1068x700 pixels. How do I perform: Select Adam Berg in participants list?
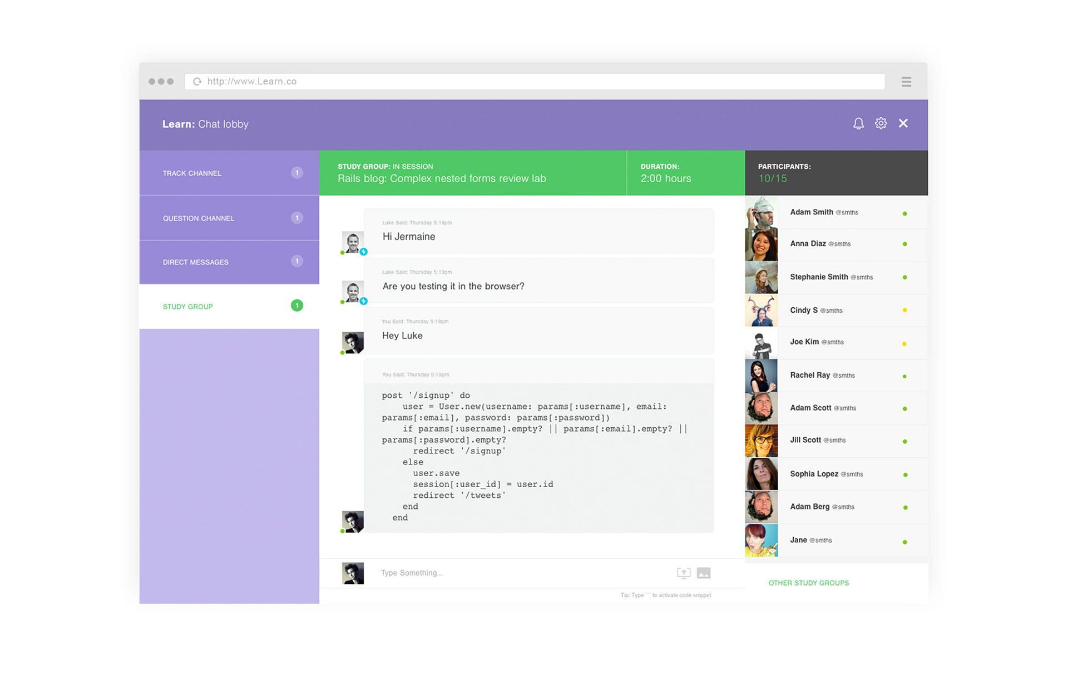pyautogui.click(x=836, y=507)
